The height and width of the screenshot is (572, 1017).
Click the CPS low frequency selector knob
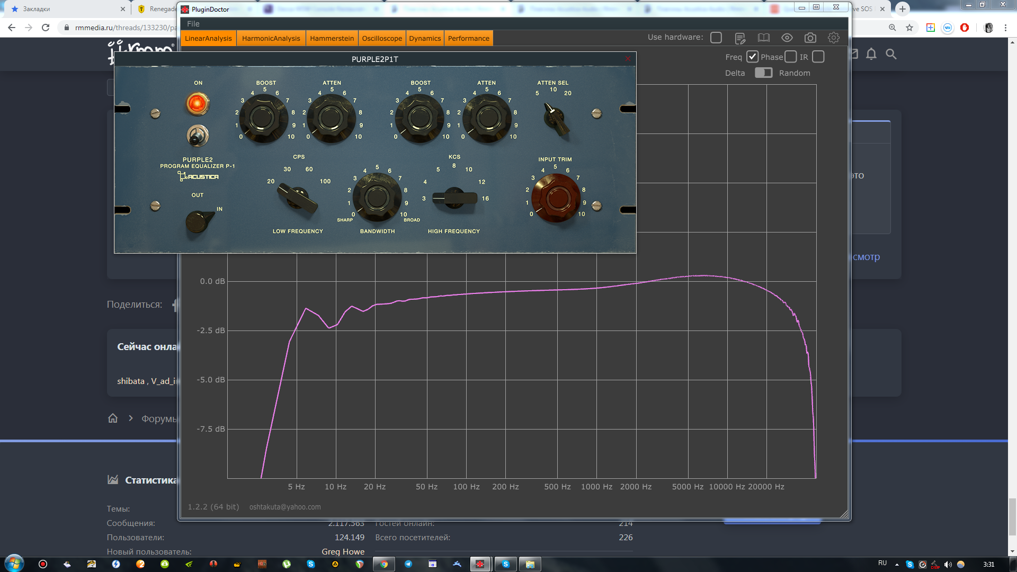click(297, 198)
